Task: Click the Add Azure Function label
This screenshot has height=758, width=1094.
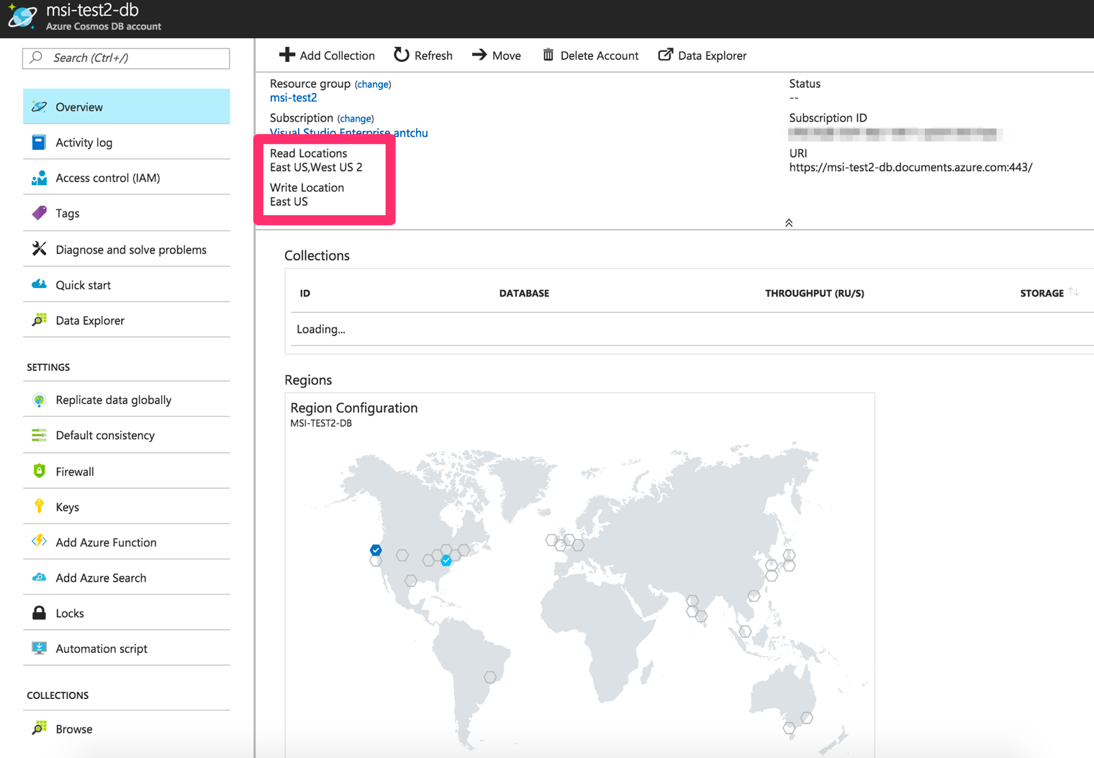Action: 106,543
